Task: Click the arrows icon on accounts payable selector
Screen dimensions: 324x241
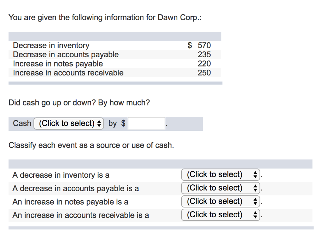Action: (255, 188)
